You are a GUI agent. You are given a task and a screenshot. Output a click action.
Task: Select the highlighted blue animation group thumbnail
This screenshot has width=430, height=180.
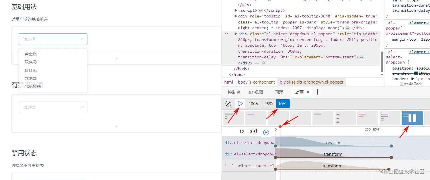point(412,118)
